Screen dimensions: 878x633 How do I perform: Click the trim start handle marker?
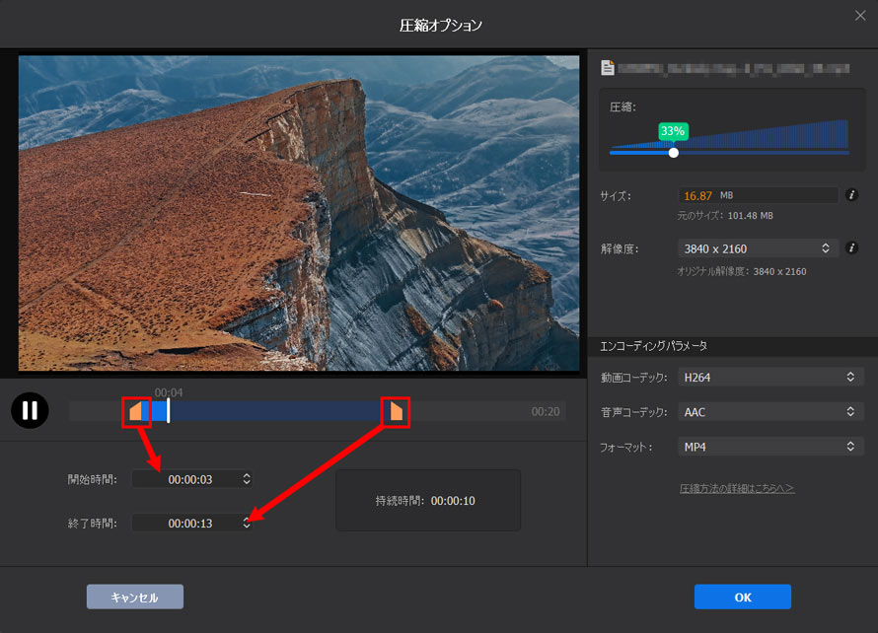pos(135,411)
